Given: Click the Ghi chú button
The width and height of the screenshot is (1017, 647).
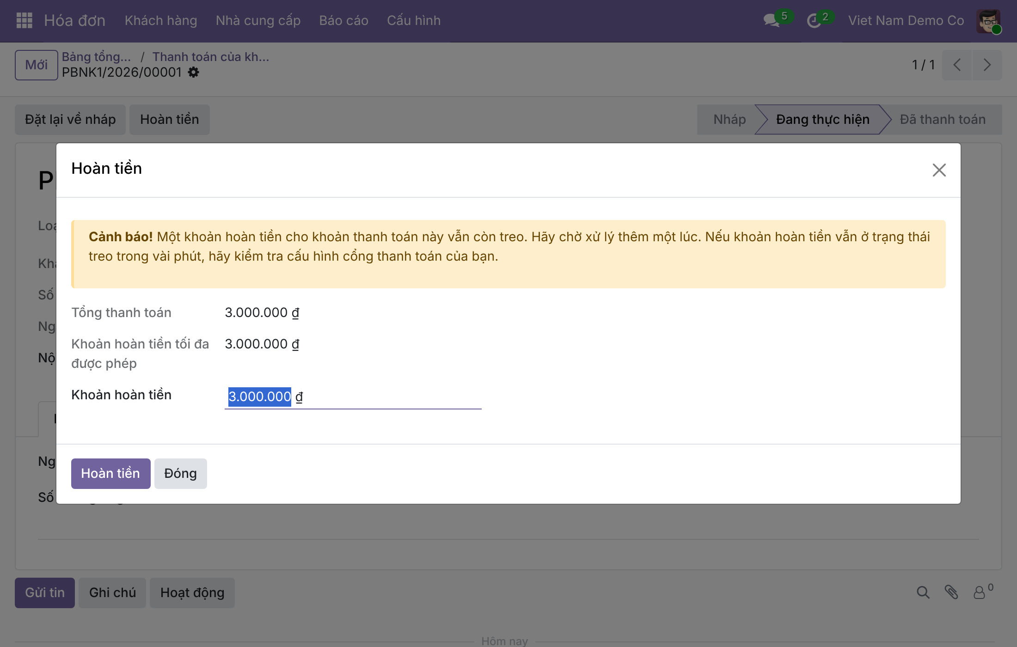Looking at the screenshot, I should click(x=112, y=593).
